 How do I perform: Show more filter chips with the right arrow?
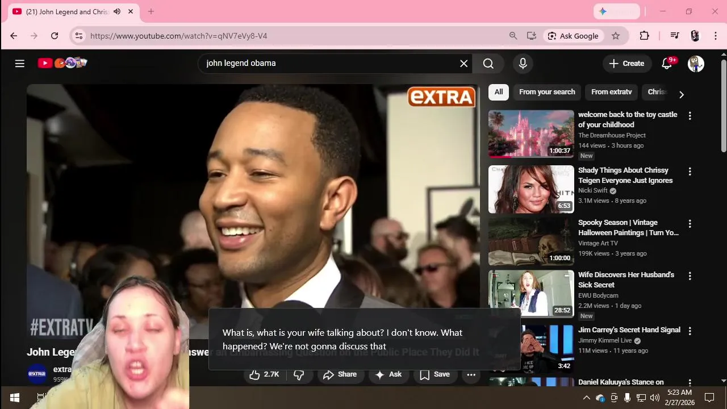tap(681, 94)
